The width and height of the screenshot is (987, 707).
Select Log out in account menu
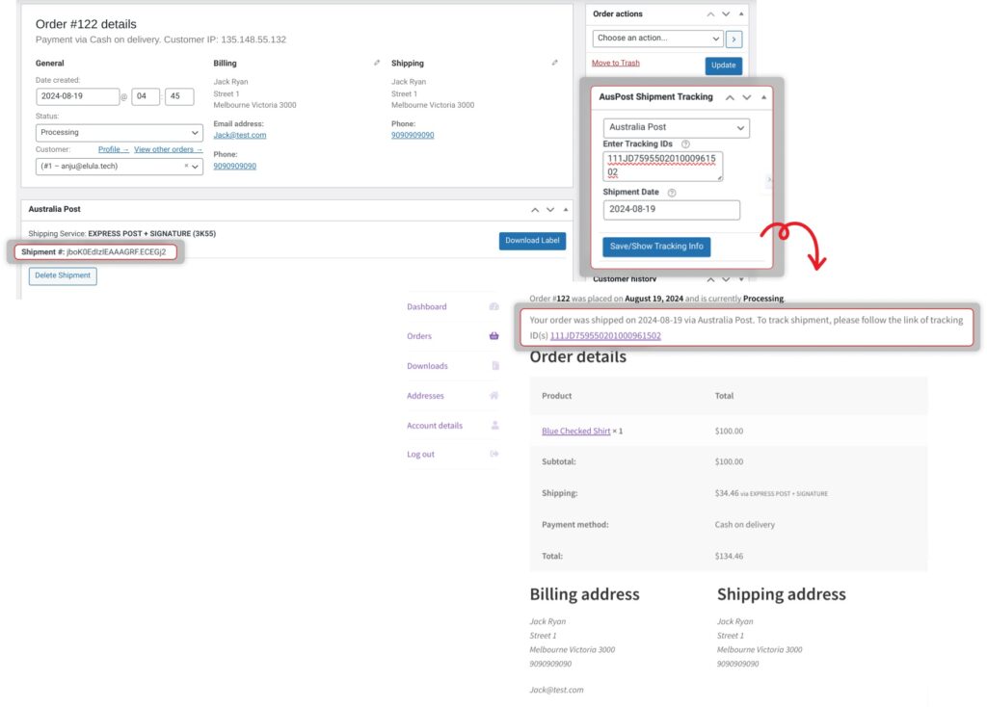(420, 454)
